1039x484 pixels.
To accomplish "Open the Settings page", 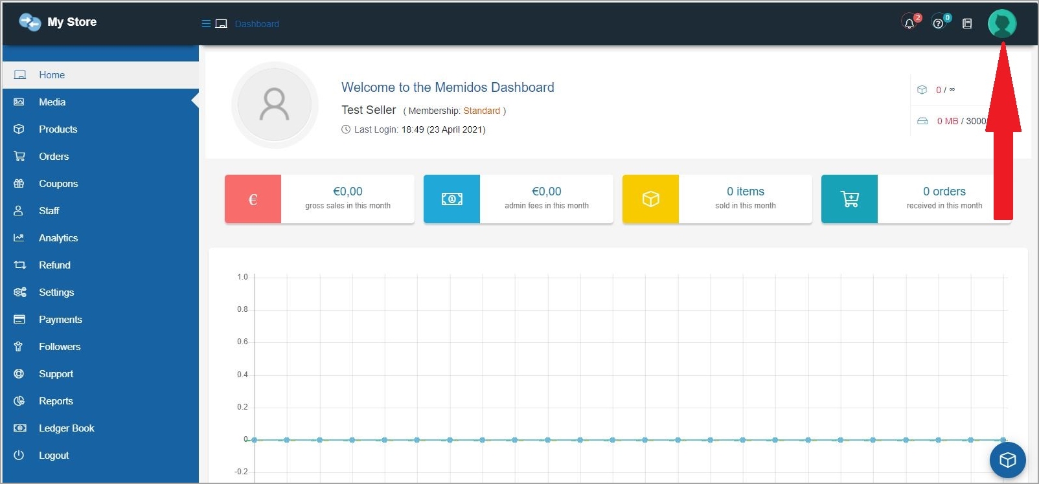I will coord(100,292).
